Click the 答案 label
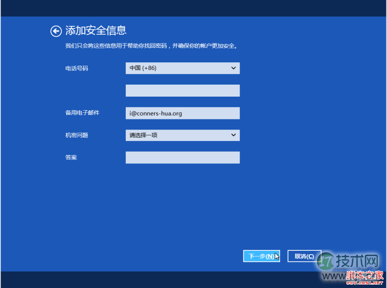The image size is (387, 288). (71, 158)
